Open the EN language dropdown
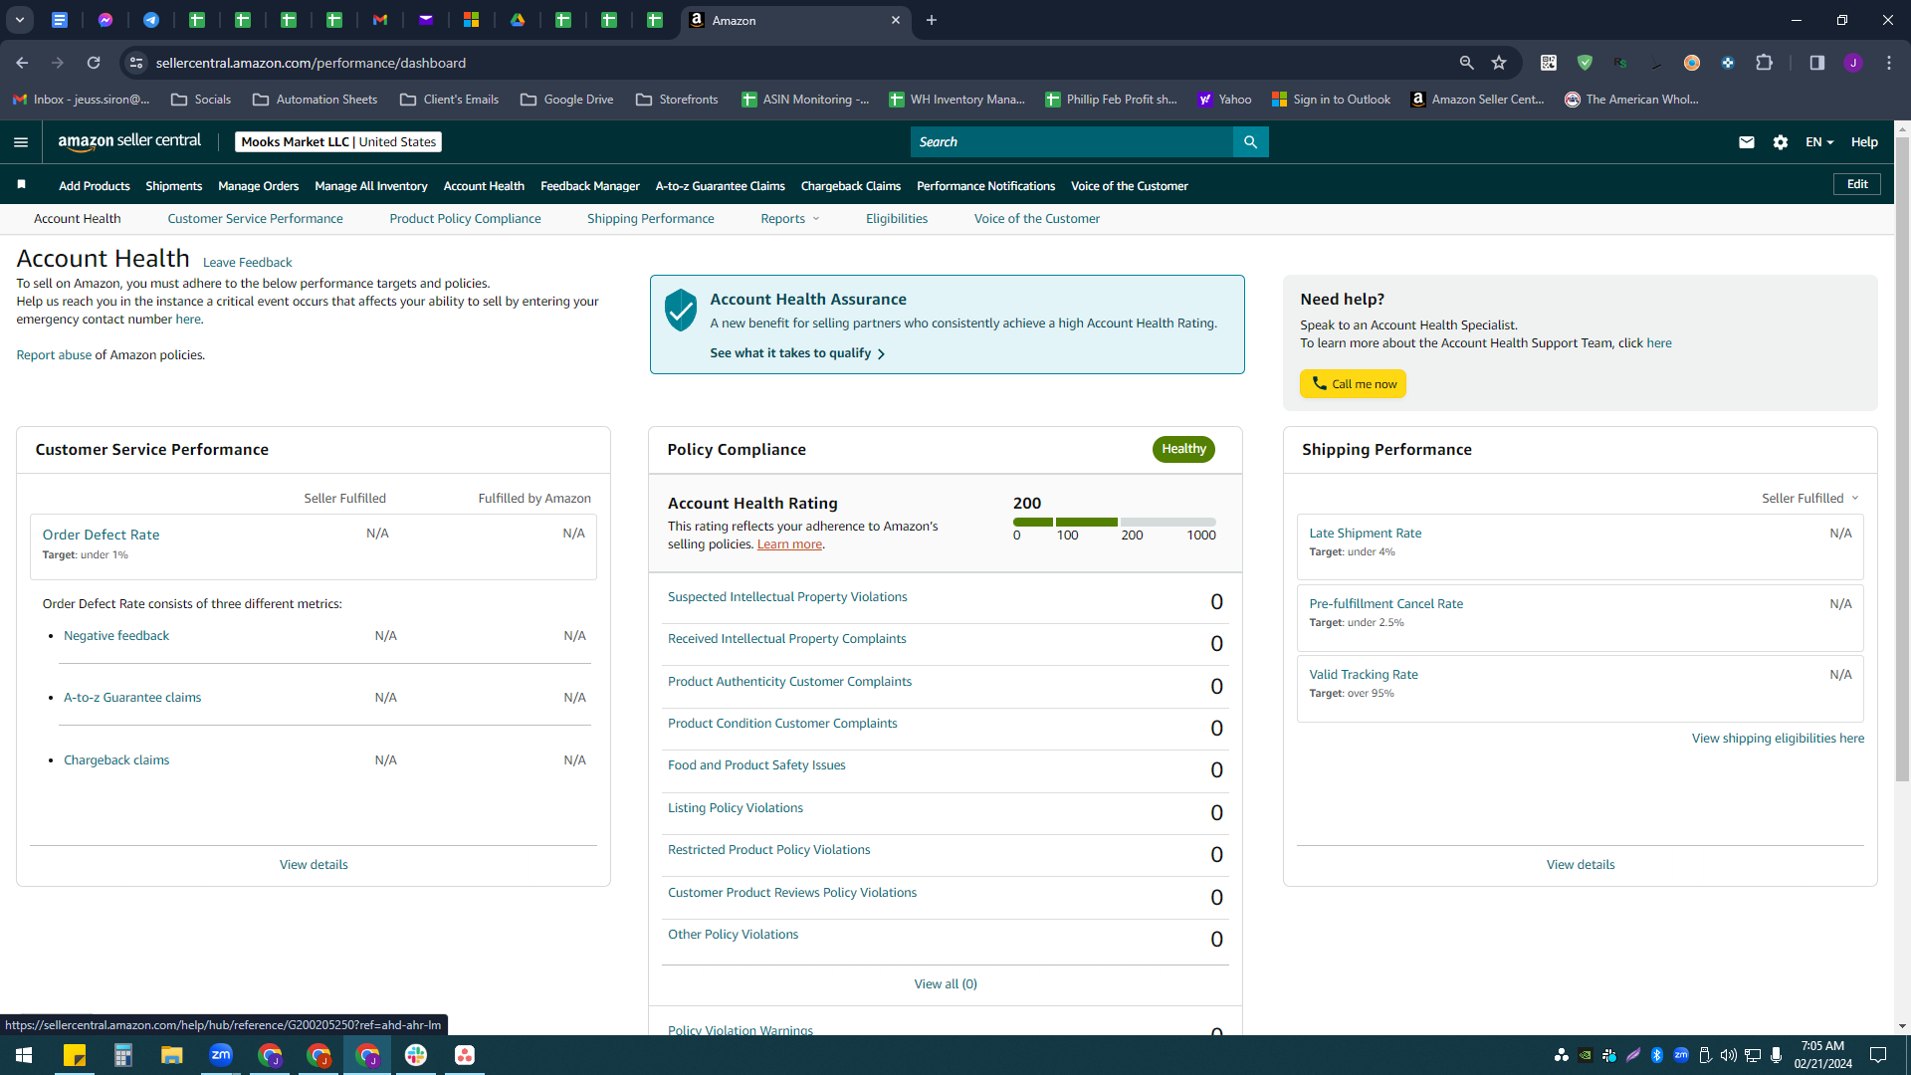Image resolution: width=1911 pixels, height=1075 pixels. click(1818, 142)
